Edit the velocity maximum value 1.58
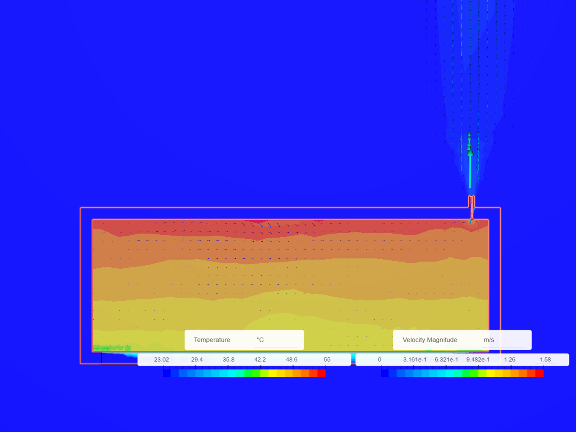Viewport: 576px width, 432px height. (545, 359)
